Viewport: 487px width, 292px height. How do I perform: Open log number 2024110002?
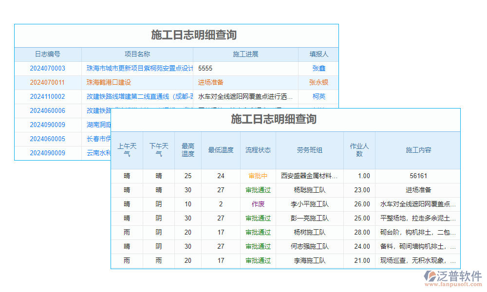[x=48, y=97]
